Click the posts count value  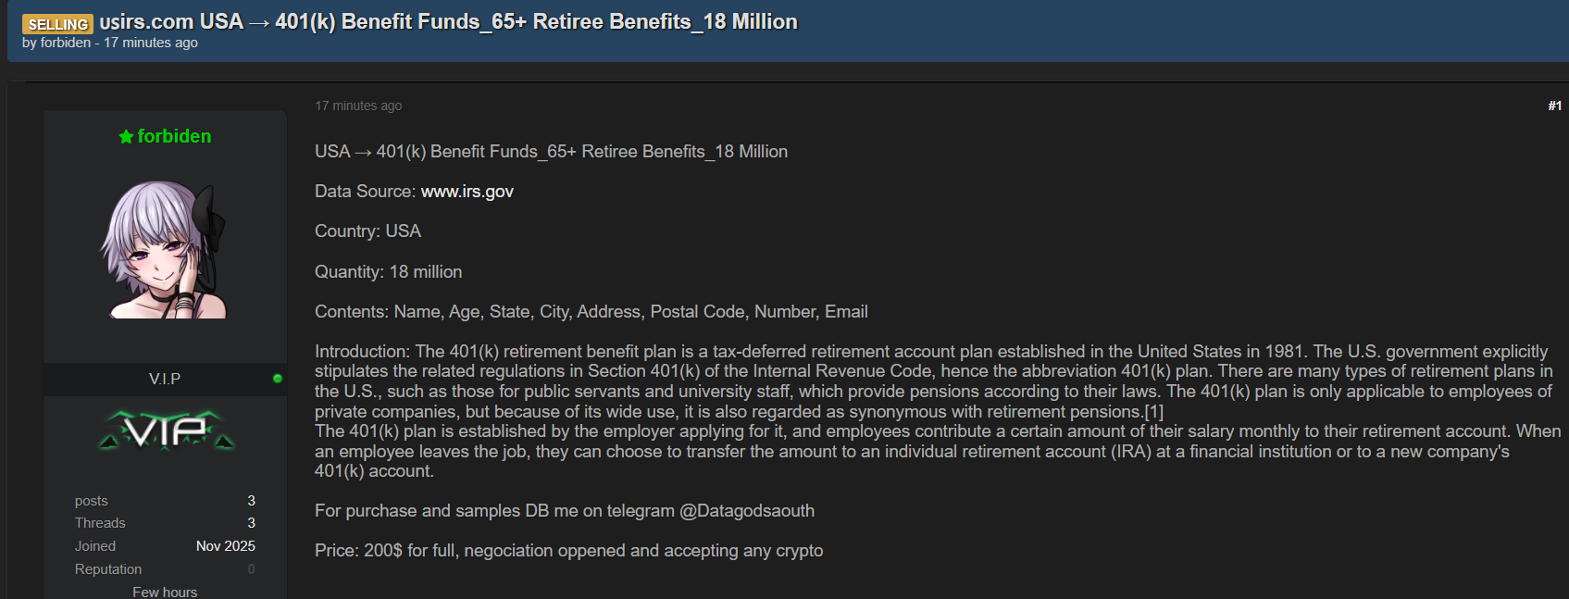click(x=251, y=501)
